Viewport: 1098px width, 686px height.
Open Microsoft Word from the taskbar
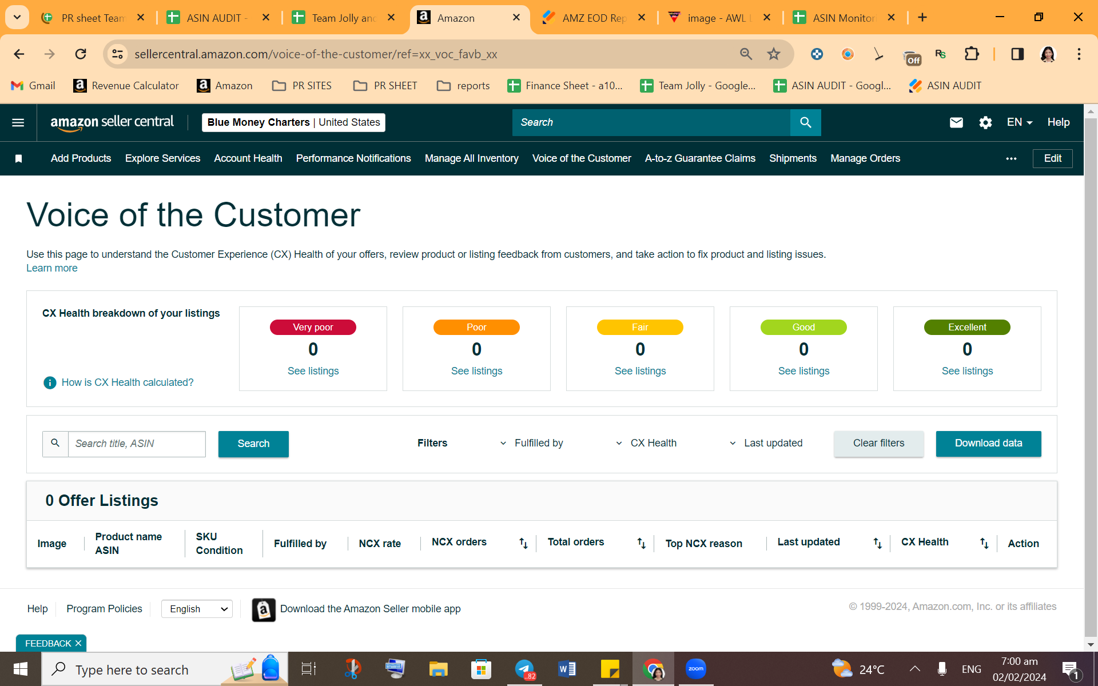click(567, 669)
